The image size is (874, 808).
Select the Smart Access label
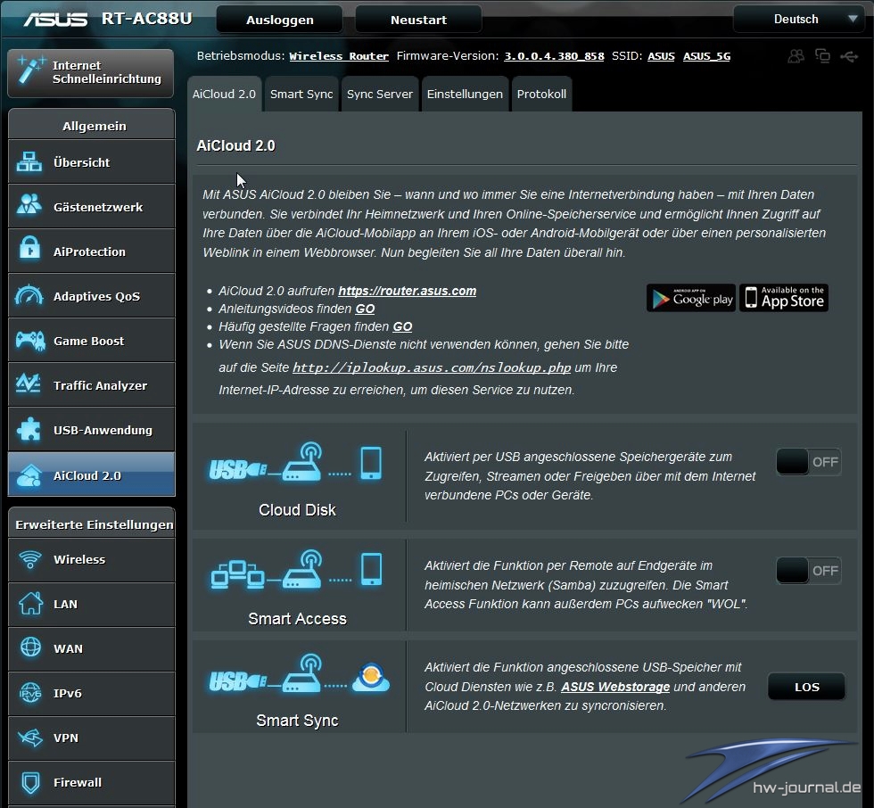pyautogui.click(x=297, y=619)
